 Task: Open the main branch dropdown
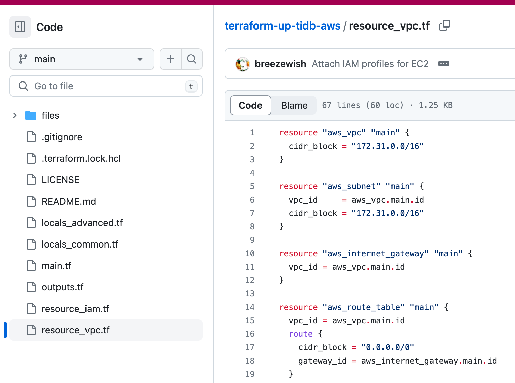tap(82, 59)
